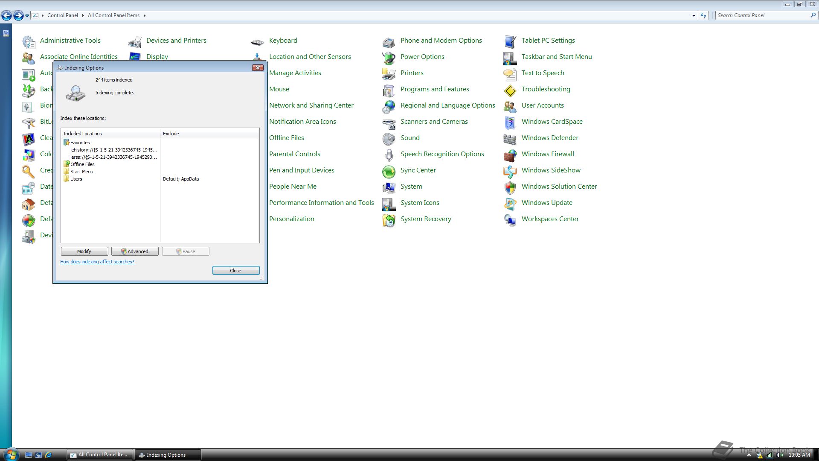
Task: Open the recent pages dropdown arrow
Action: coord(27,16)
